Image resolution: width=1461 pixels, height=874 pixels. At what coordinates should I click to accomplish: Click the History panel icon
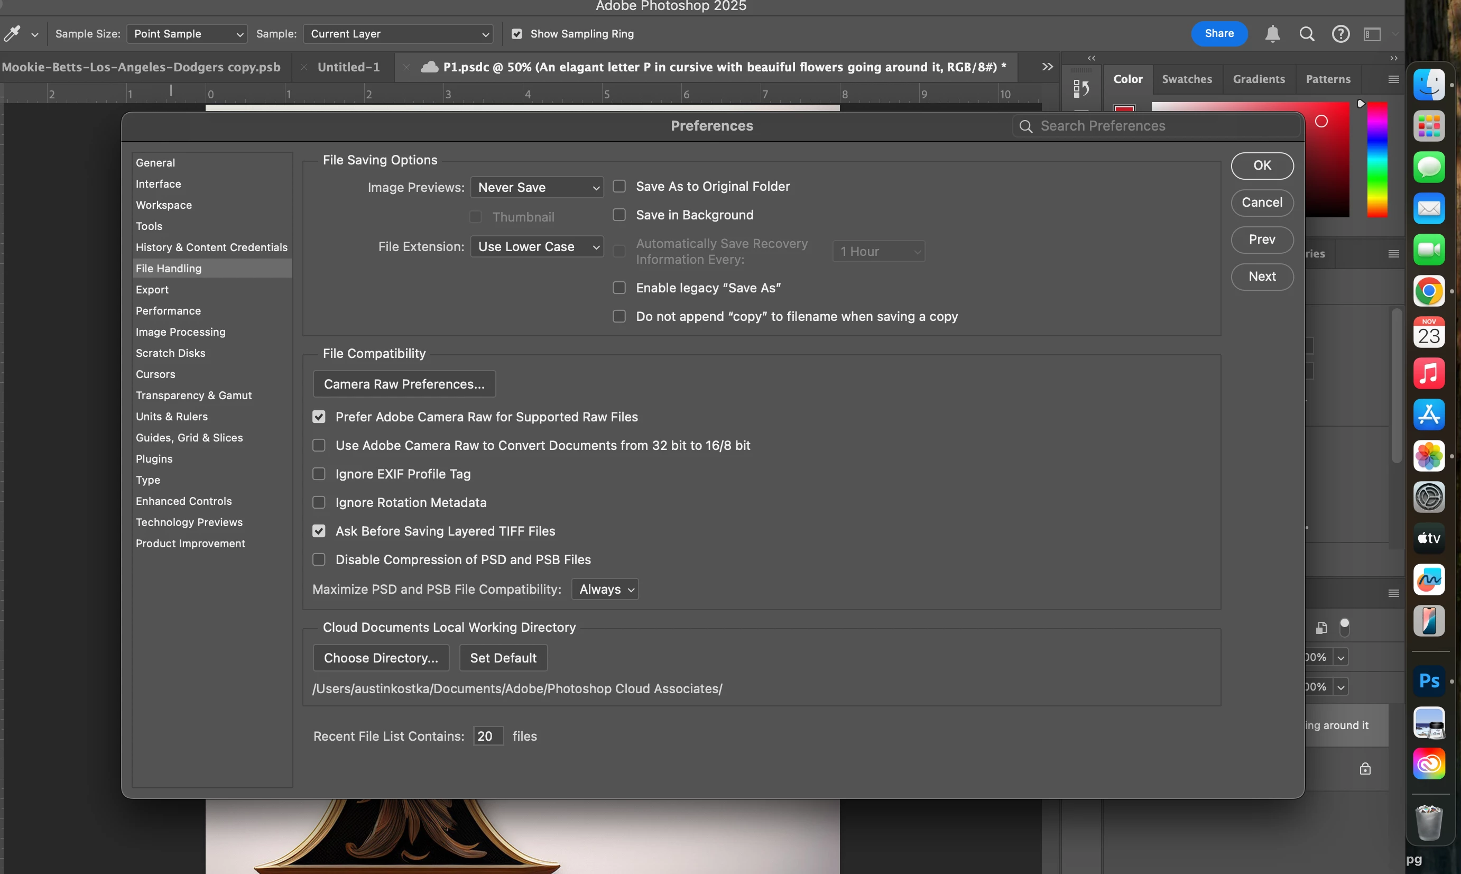[x=1081, y=88]
